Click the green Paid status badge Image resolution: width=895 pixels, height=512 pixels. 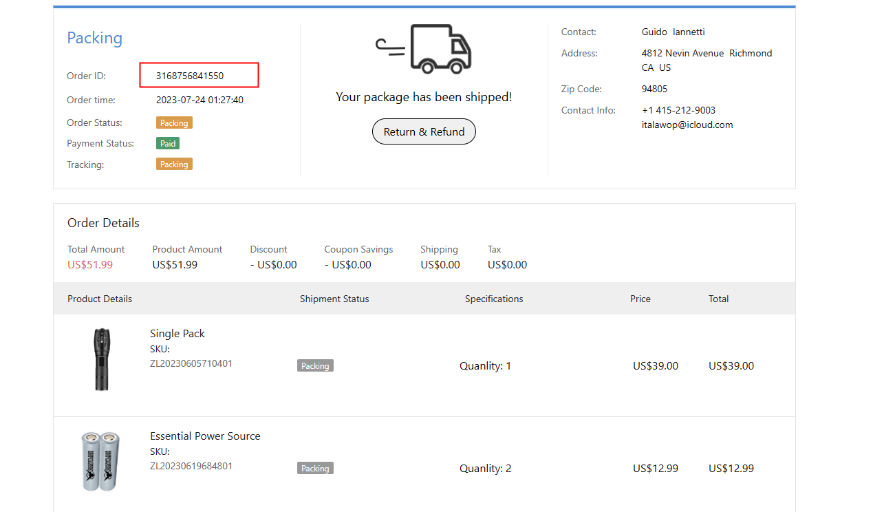pyautogui.click(x=168, y=144)
